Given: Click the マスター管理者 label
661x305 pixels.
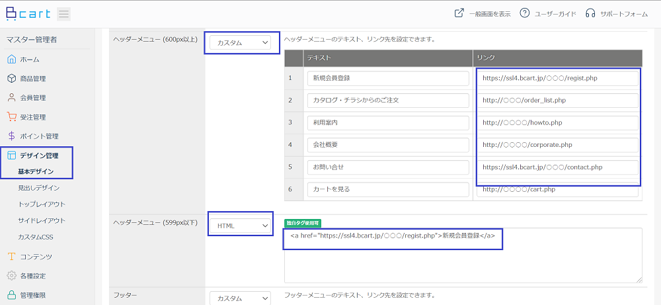Looking at the screenshot, I should click(32, 40).
